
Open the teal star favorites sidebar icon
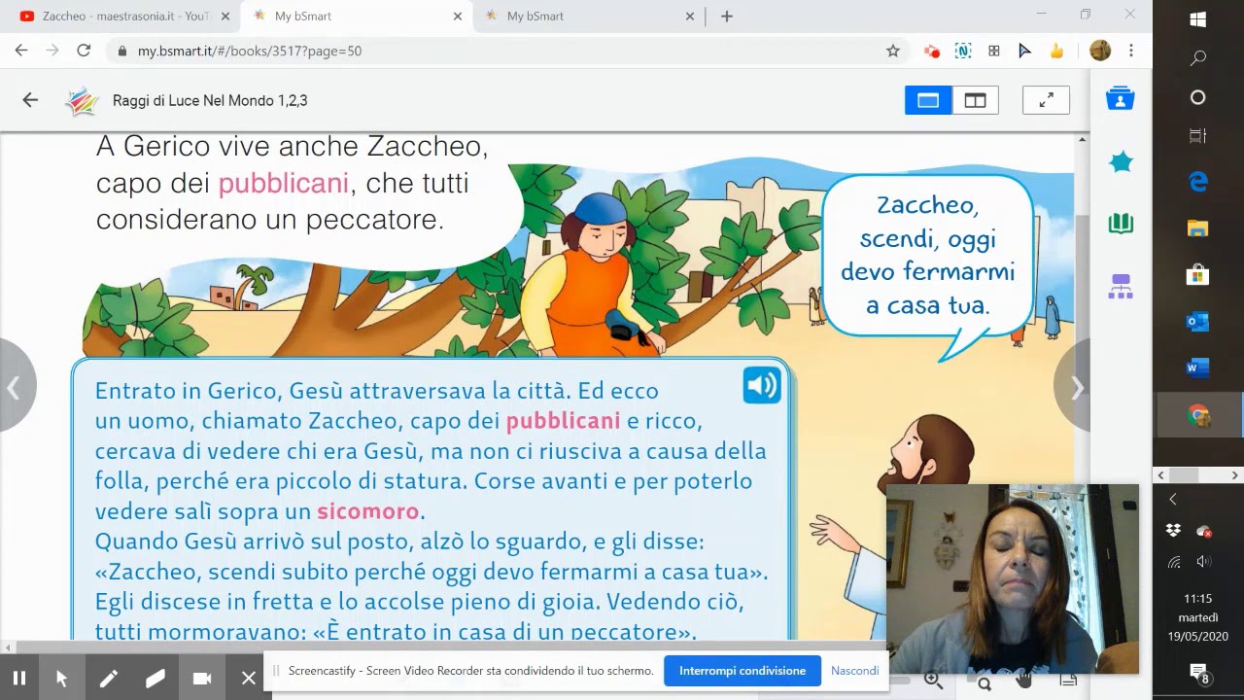1121,162
